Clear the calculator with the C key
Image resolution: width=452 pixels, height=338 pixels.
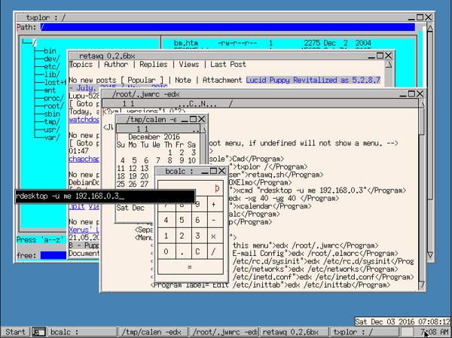[x=197, y=251]
